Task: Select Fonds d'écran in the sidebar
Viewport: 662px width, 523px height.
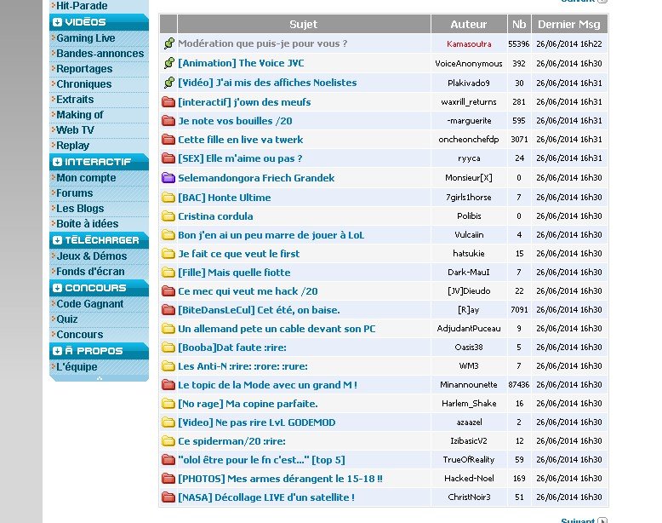Action: click(x=90, y=272)
